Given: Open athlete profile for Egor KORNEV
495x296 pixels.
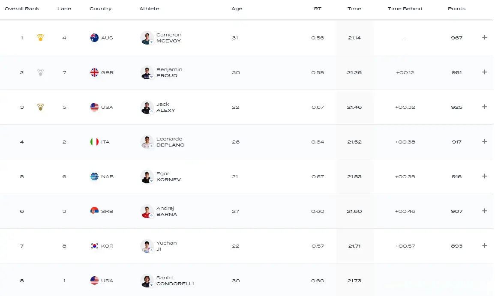Looking at the screenshot, I should point(168,176).
